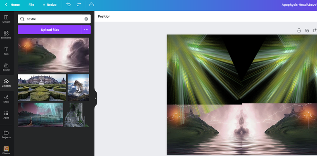Viewport: 317px width, 156px height.
Task: Clear the castle search text
Action: [86, 19]
